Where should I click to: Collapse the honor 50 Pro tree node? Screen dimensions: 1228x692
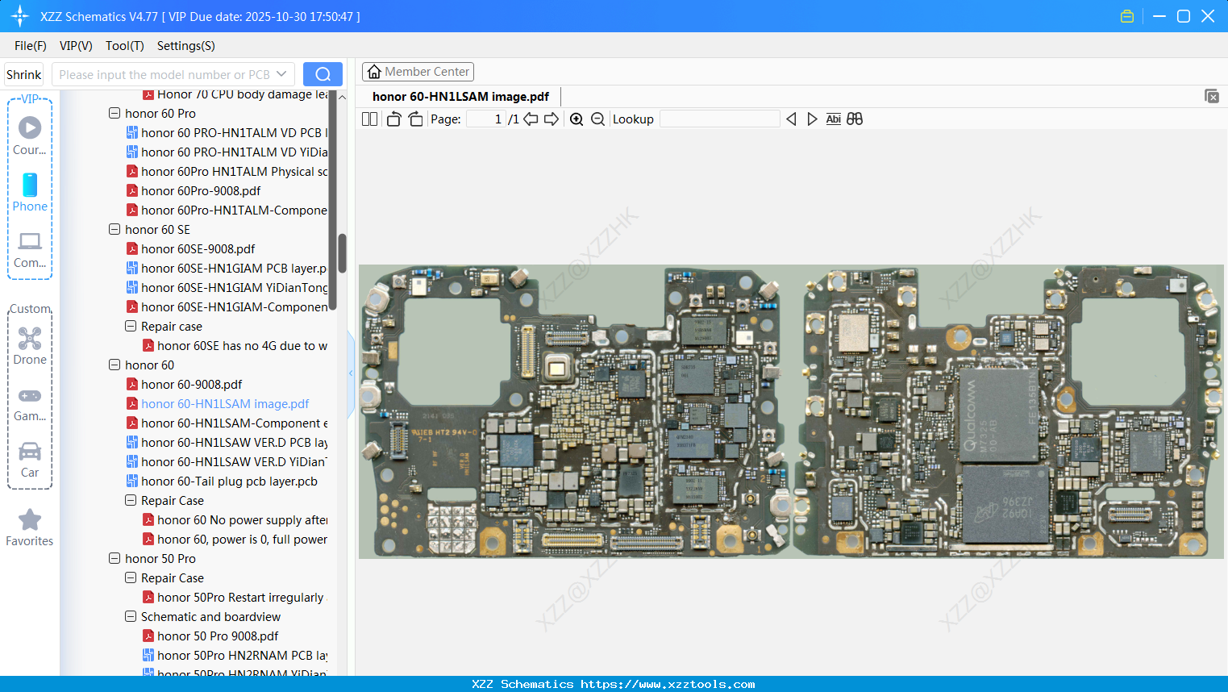(114, 559)
